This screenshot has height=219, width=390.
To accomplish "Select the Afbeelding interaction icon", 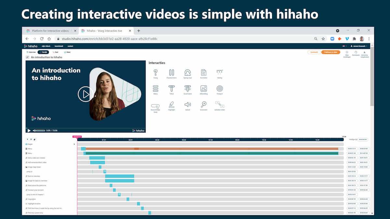I will (x=204, y=89).
